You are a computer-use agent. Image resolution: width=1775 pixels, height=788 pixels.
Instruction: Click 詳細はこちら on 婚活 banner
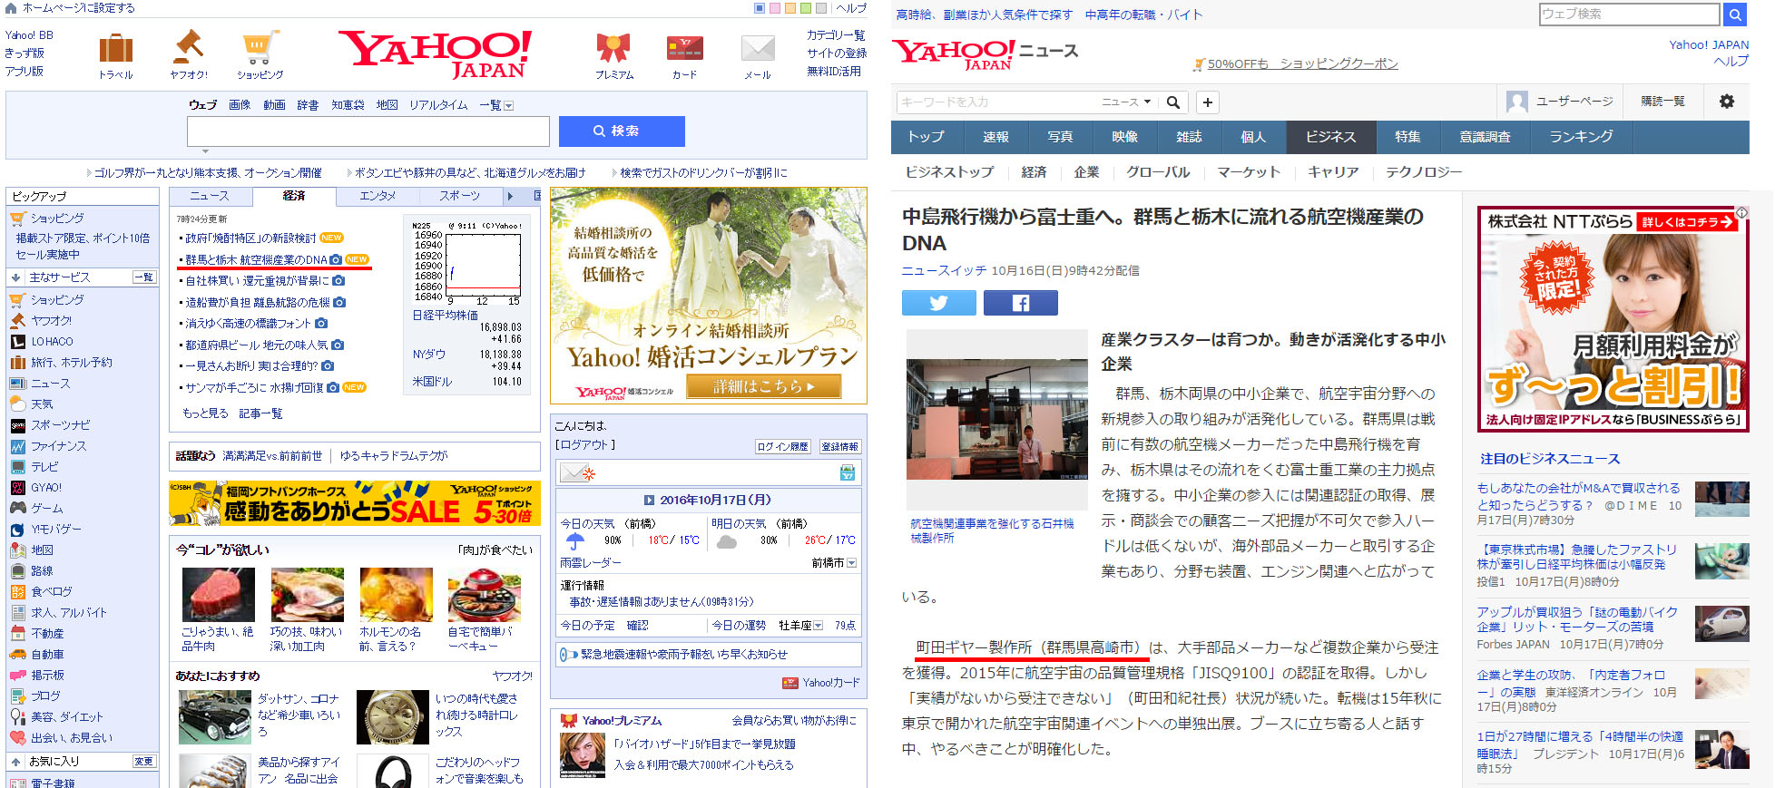(x=764, y=386)
